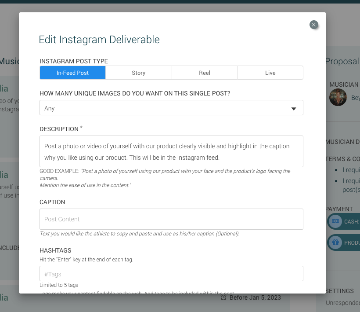The image size is (360, 312).
Task: Click the HASHTAGS field label
Action: tap(55, 250)
